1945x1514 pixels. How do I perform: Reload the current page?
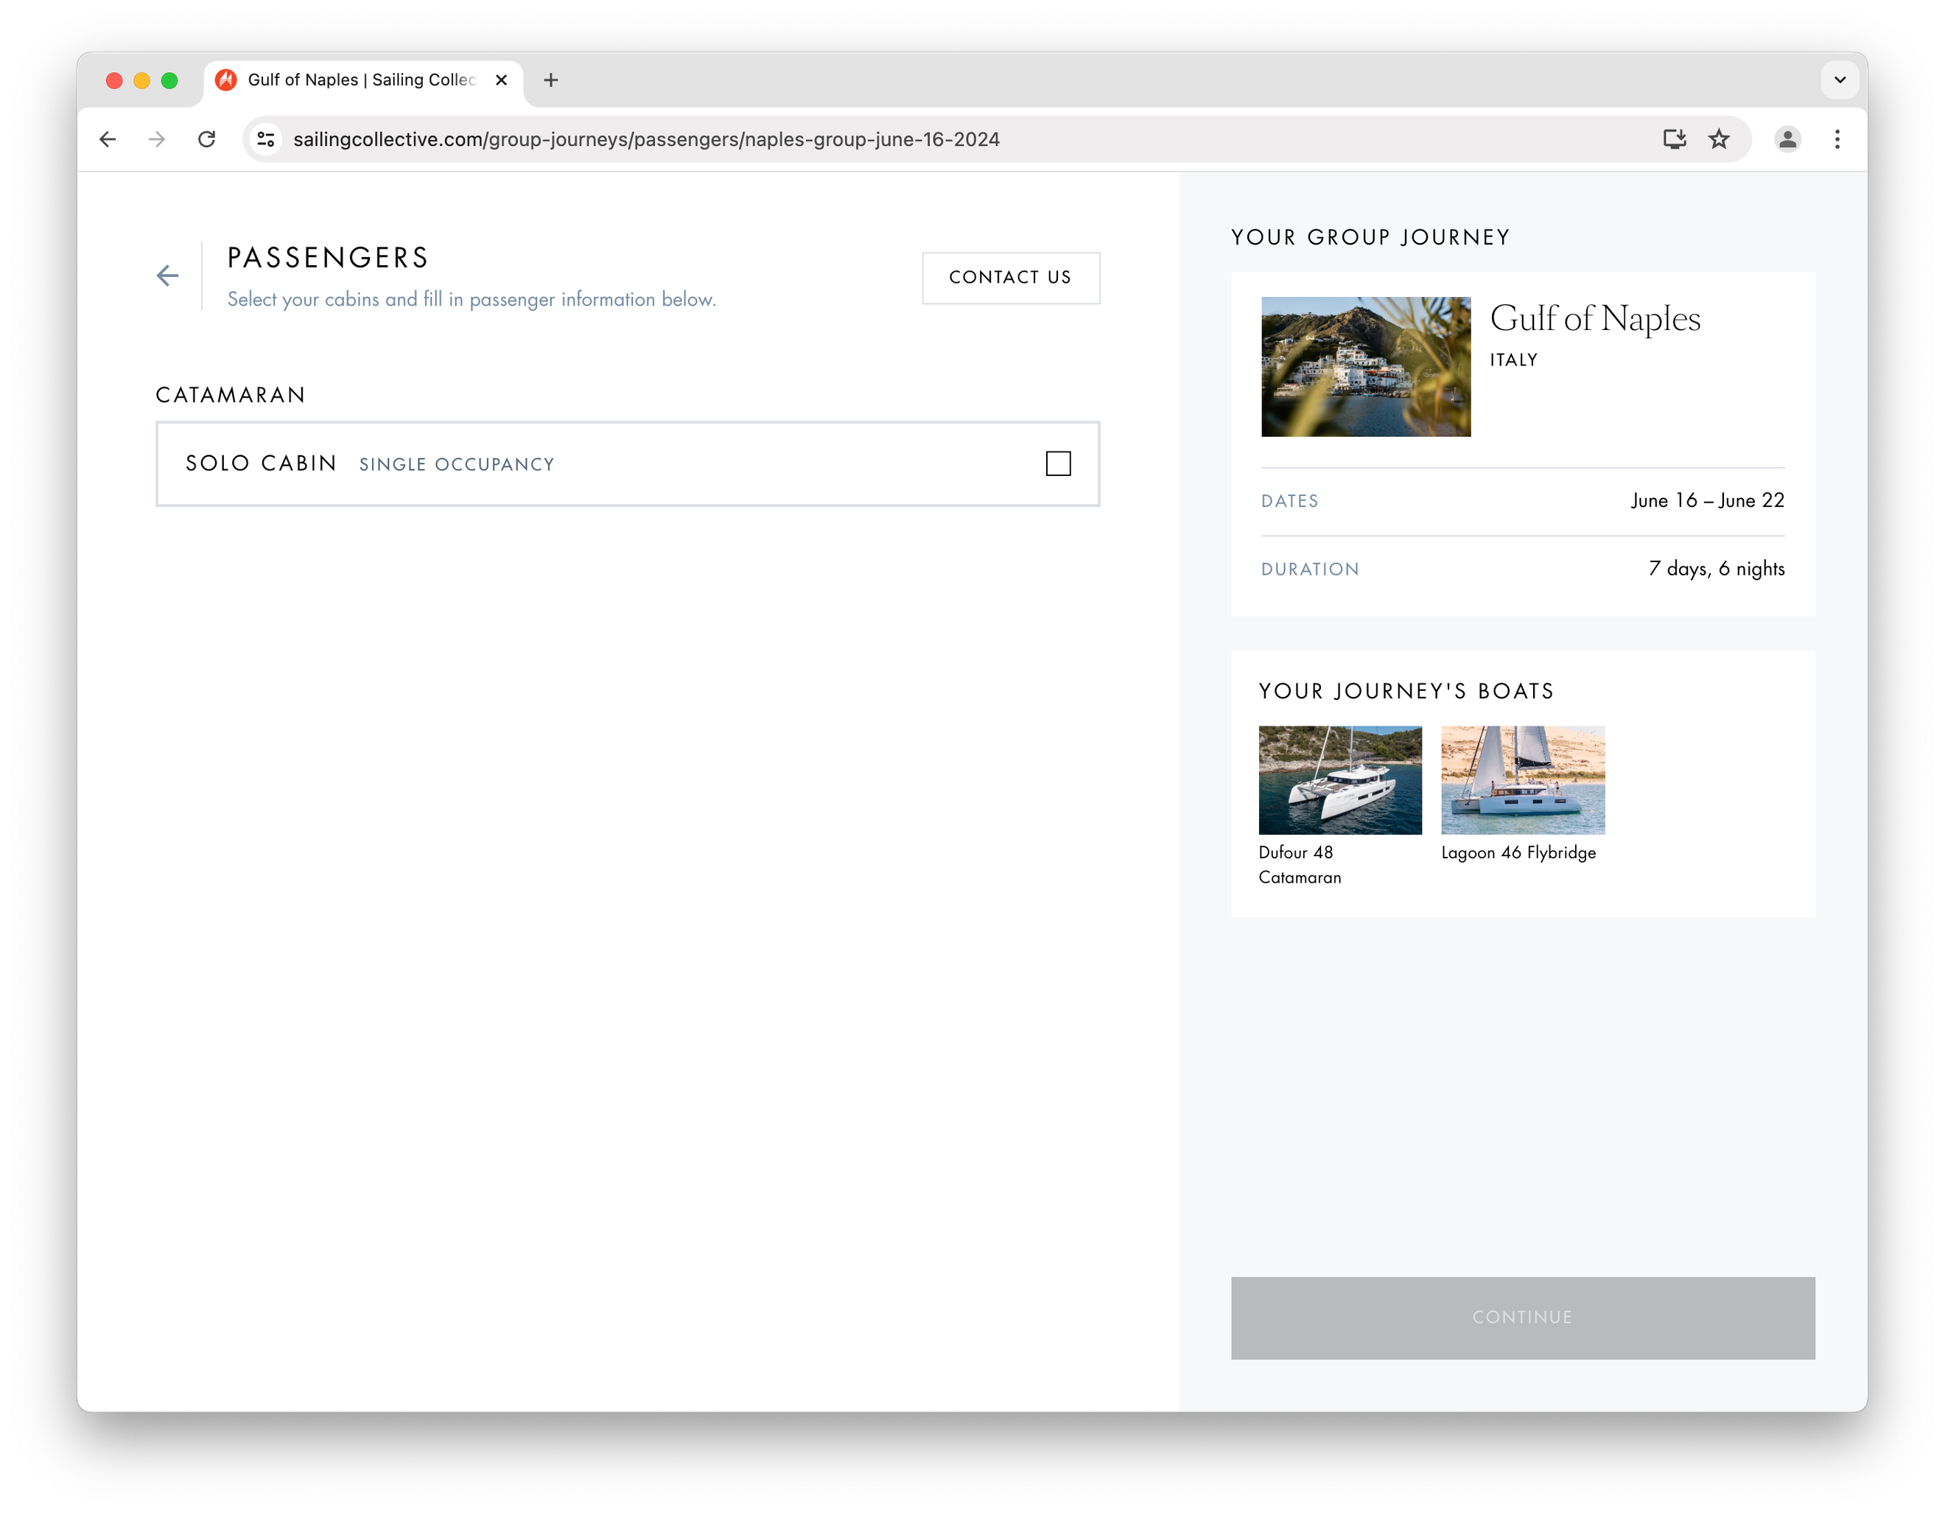pos(206,139)
